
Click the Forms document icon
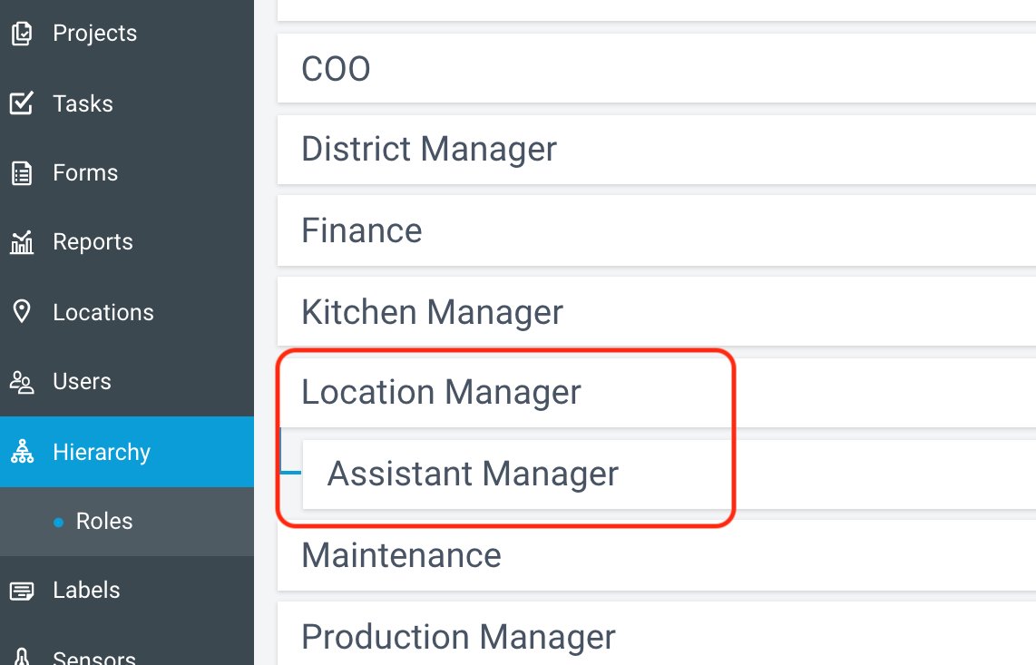(21, 173)
